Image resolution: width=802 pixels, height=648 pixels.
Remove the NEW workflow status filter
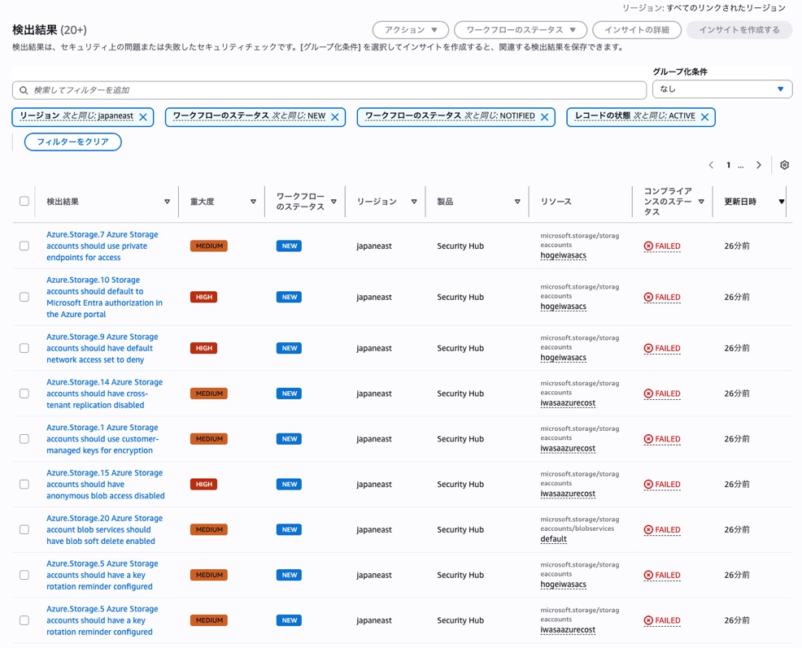point(335,117)
